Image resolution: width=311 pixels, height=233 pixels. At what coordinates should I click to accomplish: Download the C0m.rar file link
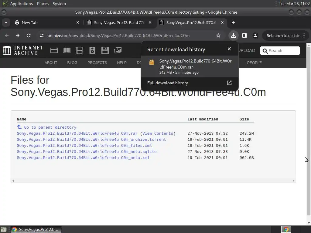[x=77, y=133]
